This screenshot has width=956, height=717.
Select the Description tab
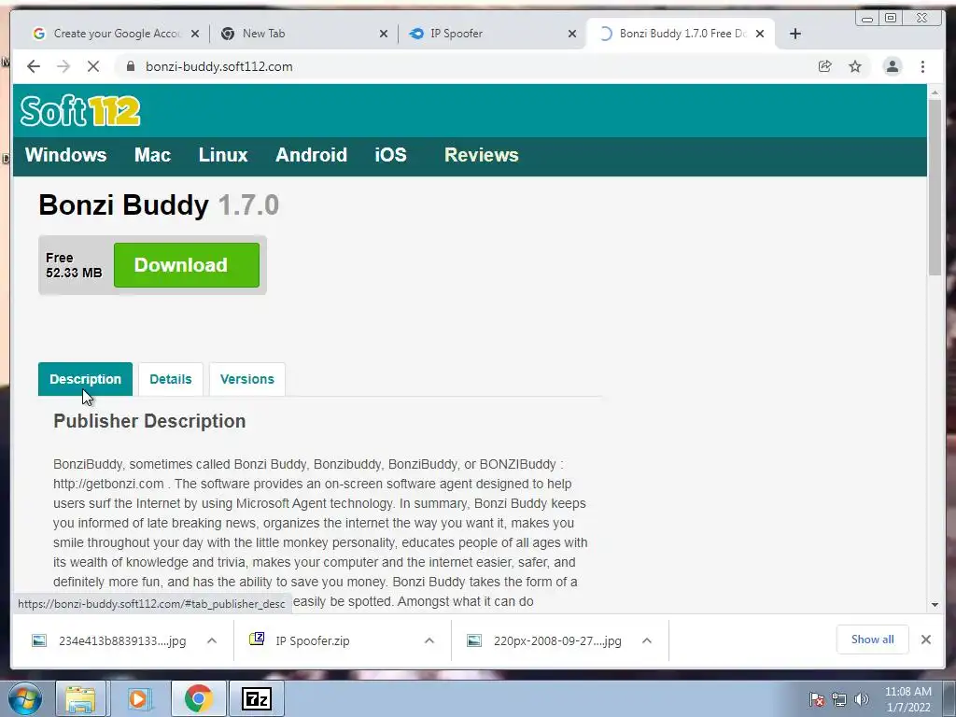[x=85, y=379]
